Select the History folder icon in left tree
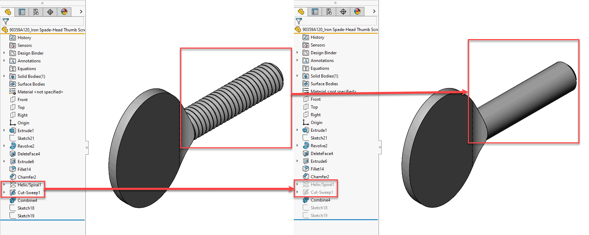The width and height of the screenshot is (589, 235). tap(13, 38)
